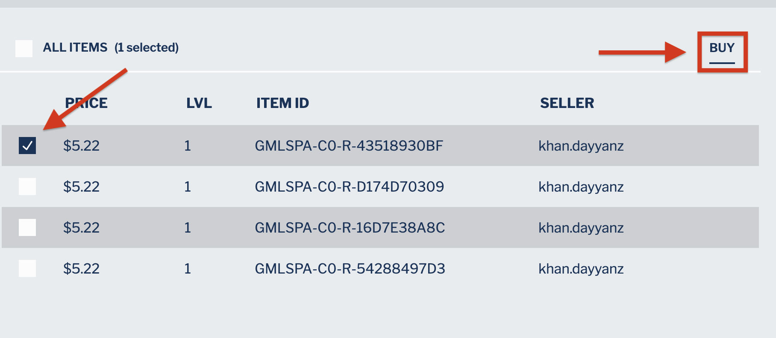This screenshot has height=338, width=776.
Task: Select item ID GMLSPA-C0-R-16D7E38A8C text
Action: click(x=350, y=228)
